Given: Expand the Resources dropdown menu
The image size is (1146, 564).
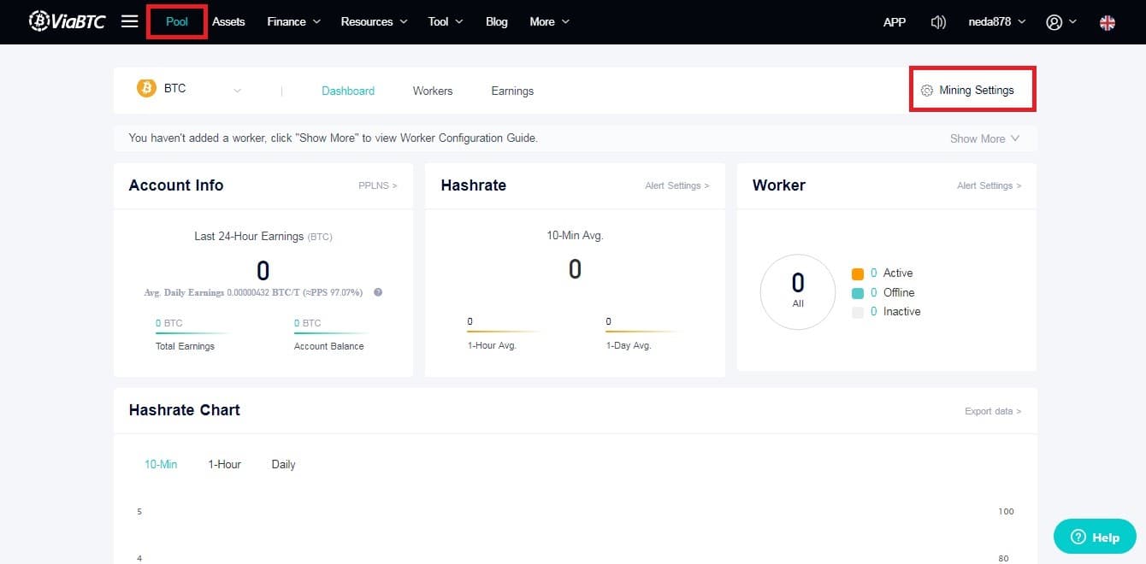Looking at the screenshot, I should pos(375,21).
